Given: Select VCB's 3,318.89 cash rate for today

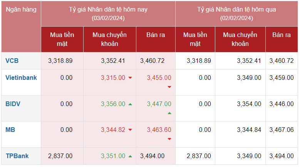Looking at the screenshot, I should [60, 61].
